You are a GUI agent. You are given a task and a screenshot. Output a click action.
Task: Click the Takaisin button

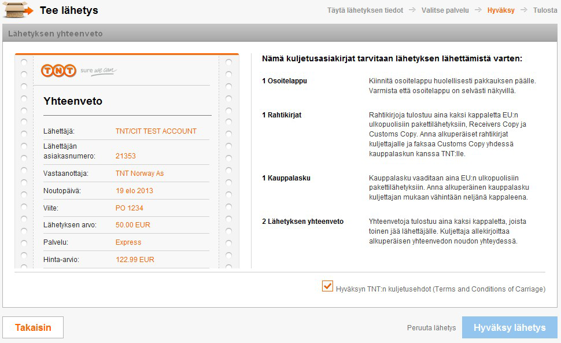pos(33,327)
